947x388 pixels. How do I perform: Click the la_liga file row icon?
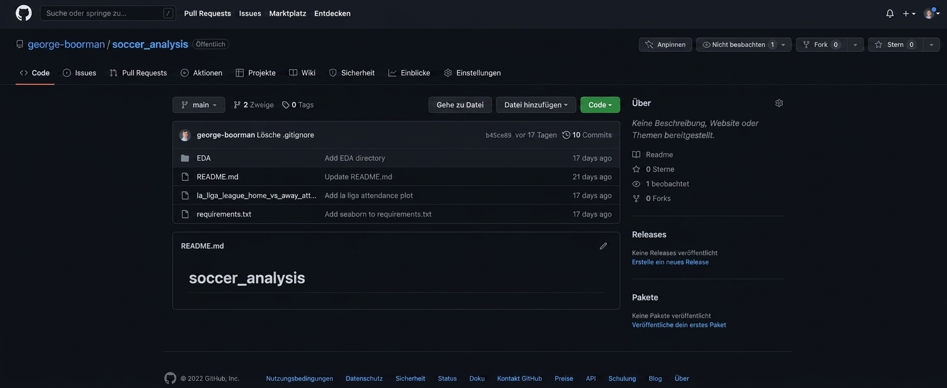pyautogui.click(x=185, y=195)
